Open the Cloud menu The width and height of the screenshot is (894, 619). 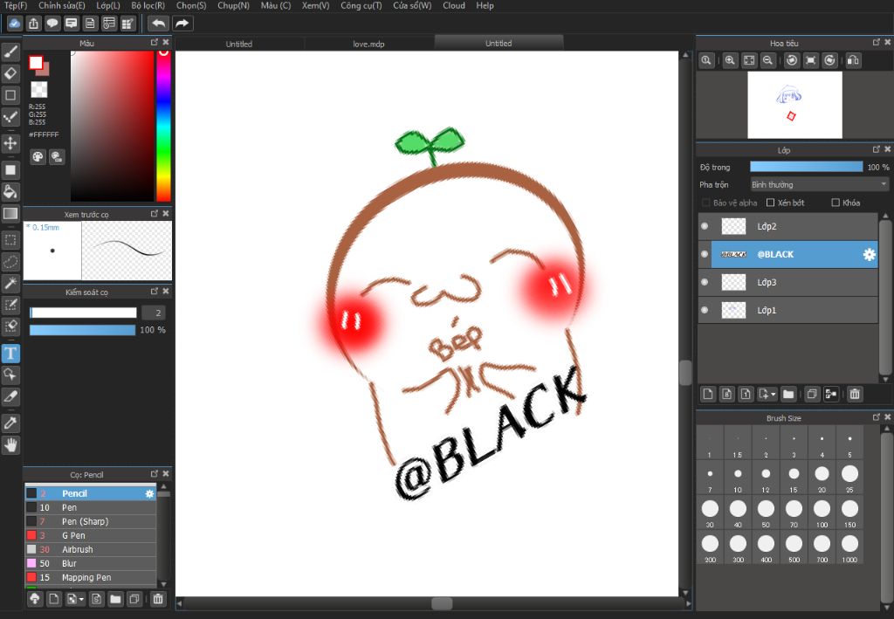(x=454, y=5)
